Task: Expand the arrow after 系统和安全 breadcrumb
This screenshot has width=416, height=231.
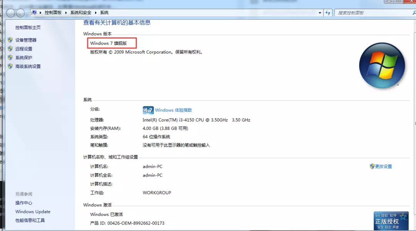Action: coord(96,13)
